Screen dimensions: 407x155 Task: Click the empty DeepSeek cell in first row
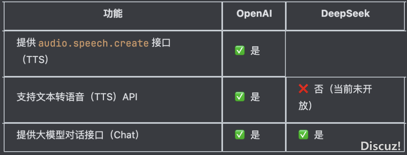[346, 53]
